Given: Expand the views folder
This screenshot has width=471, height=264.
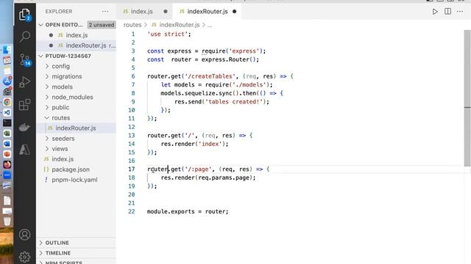Looking at the screenshot, I should (60, 149).
